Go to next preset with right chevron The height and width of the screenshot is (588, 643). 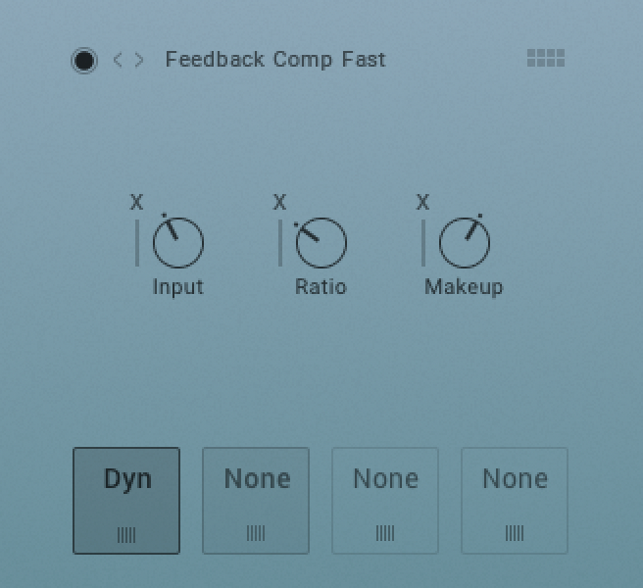point(139,60)
